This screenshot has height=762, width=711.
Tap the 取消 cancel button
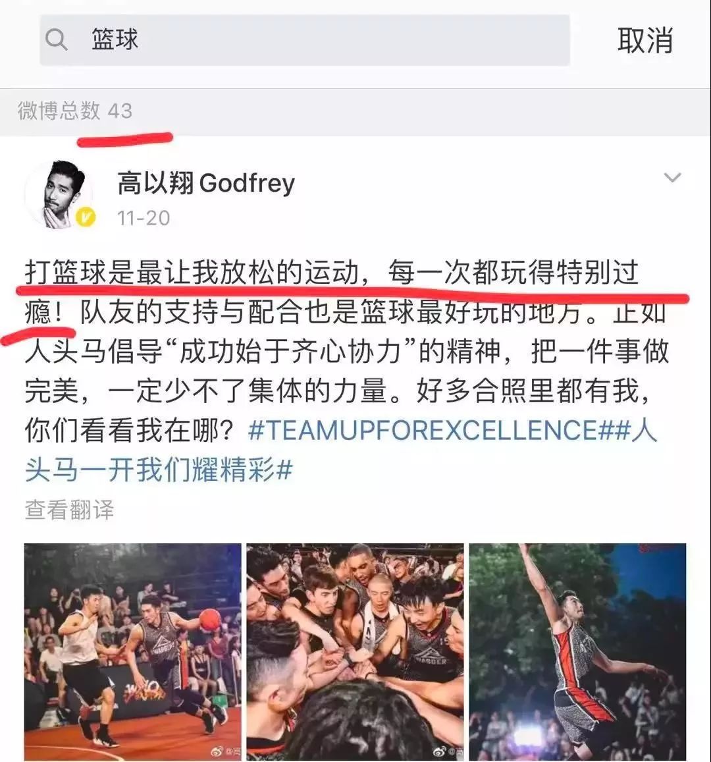pyautogui.click(x=645, y=40)
